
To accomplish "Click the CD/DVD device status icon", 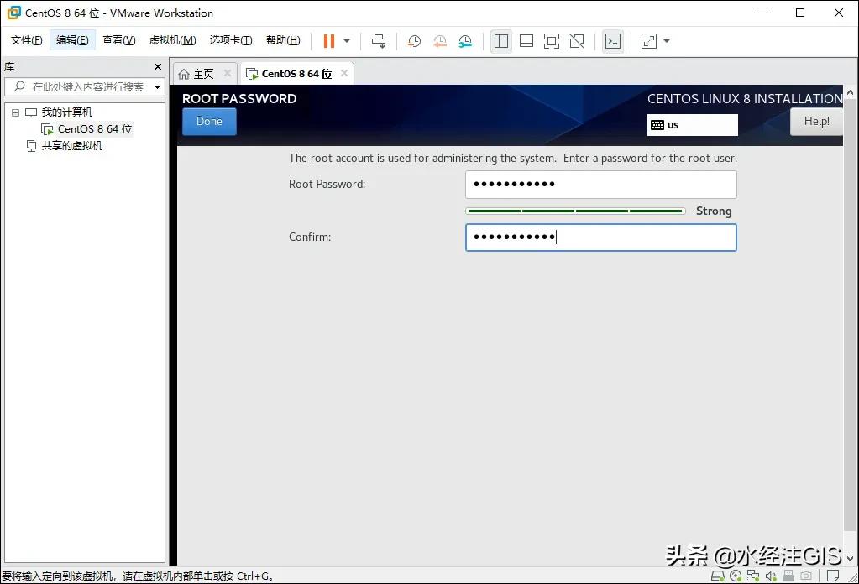I will click(x=736, y=576).
